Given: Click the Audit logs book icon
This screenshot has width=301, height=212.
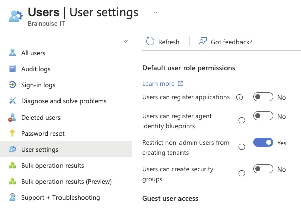Looking at the screenshot, I should click(x=12, y=69).
